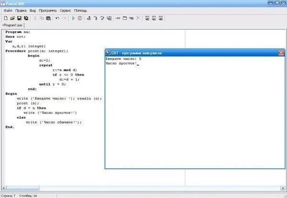Image resolution: width=287 pixels, height=198 pixels.
Task: Click the add watch expression icon
Action: (118, 18)
